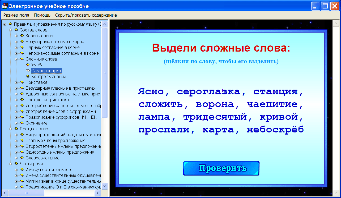This screenshot has width=341, height=198.
Task: Click the yellow tag icon beside "Учёба"
Action: pos(28,65)
